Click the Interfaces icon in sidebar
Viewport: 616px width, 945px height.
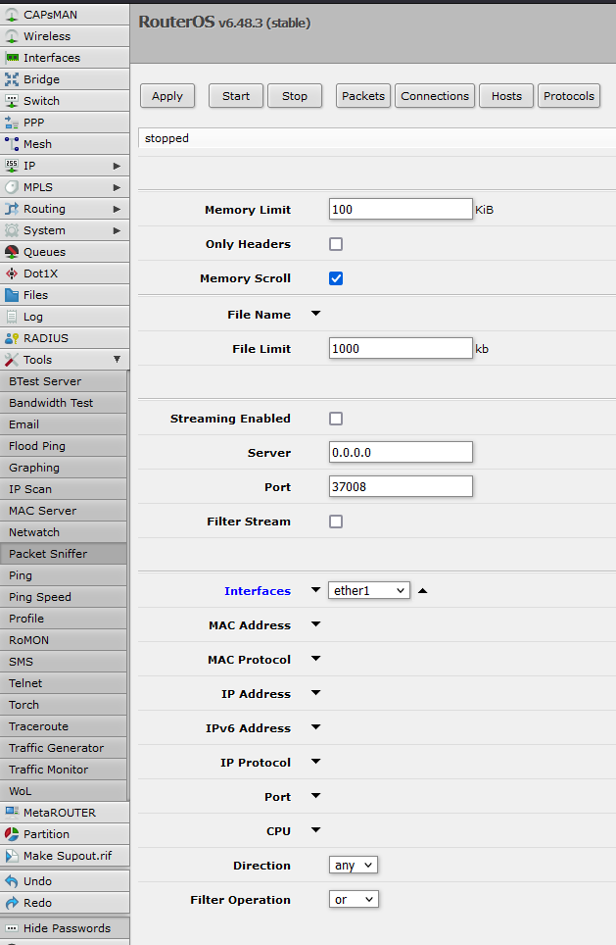click(12, 58)
